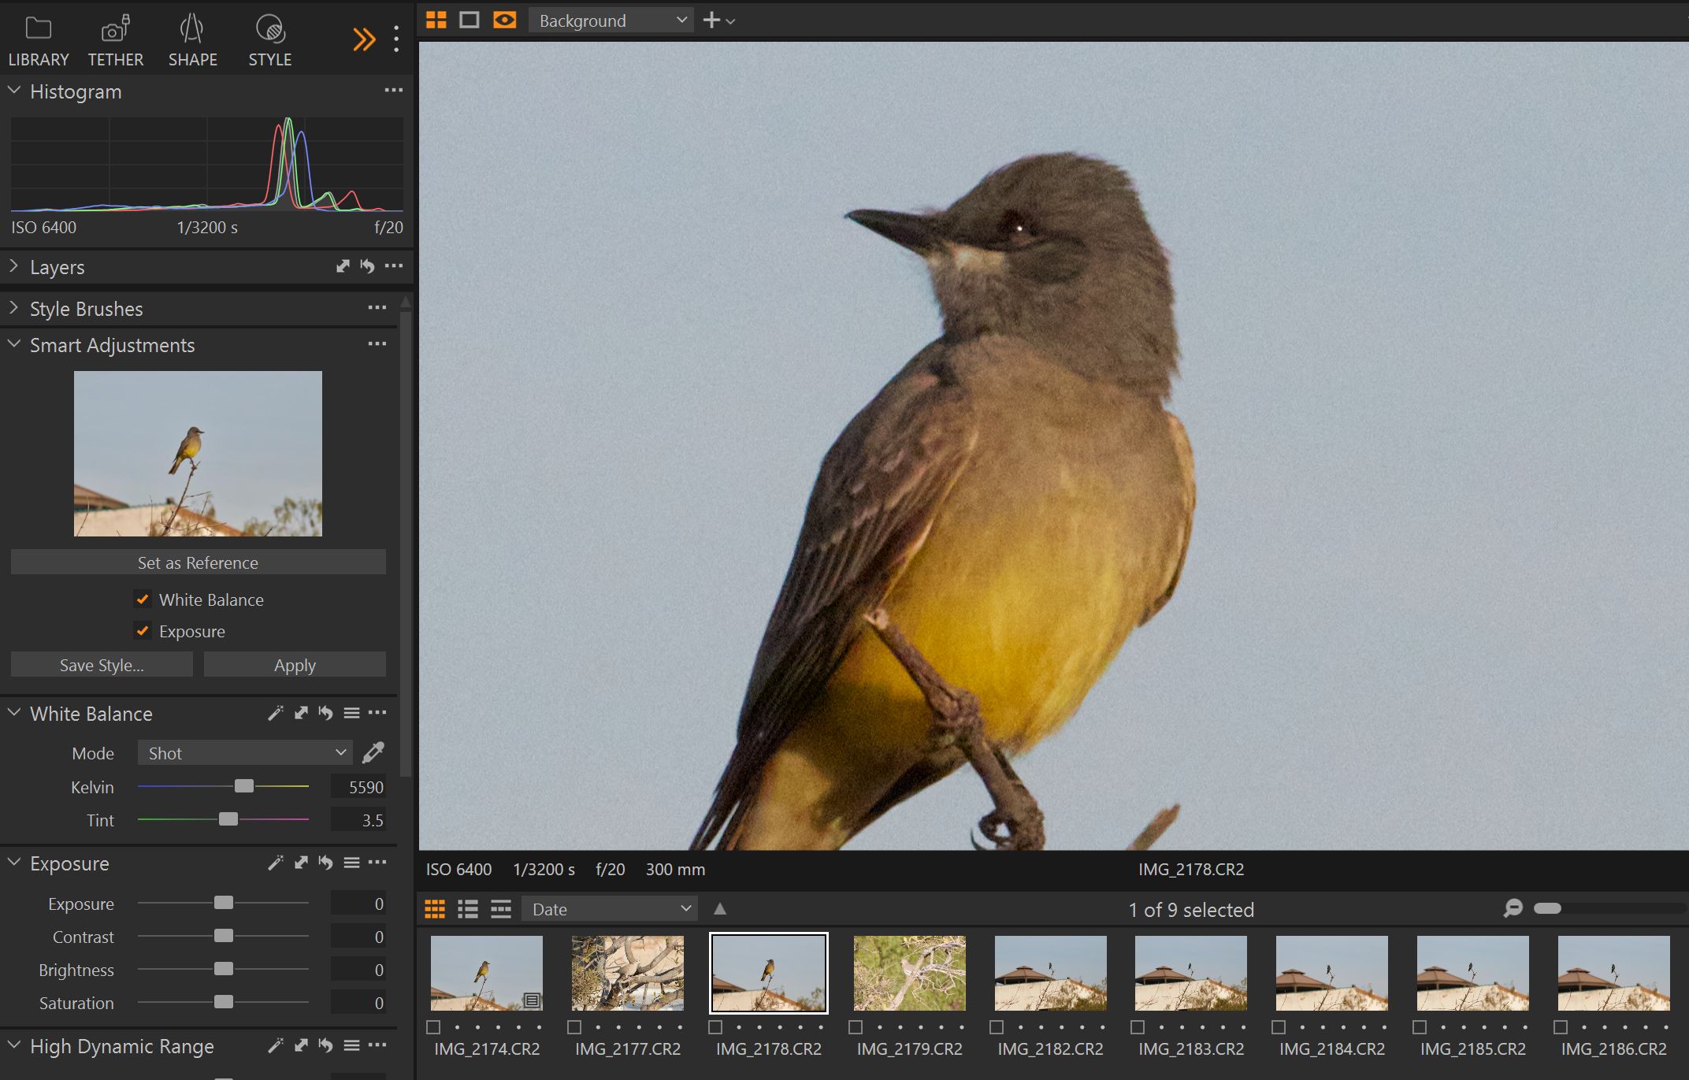Check the selection box on IMG_2174.CR2

(432, 1026)
